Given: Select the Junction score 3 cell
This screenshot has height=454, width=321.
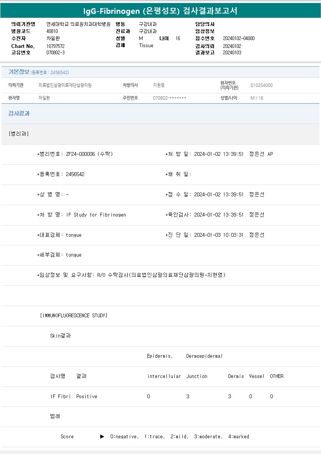Looking at the screenshot, I should point(188,396).
